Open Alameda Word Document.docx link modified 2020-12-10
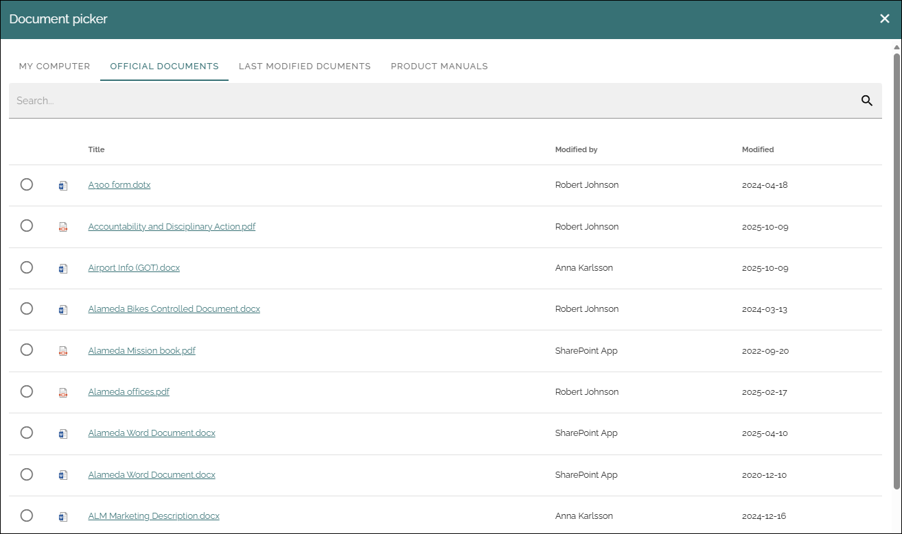The width and height of the screenshot is (902, 534). pos(152,474)
